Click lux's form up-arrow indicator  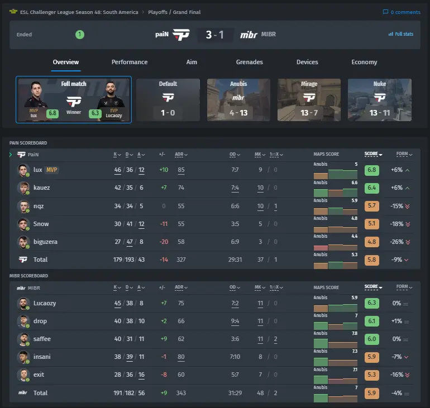click(x=408, y=170)
